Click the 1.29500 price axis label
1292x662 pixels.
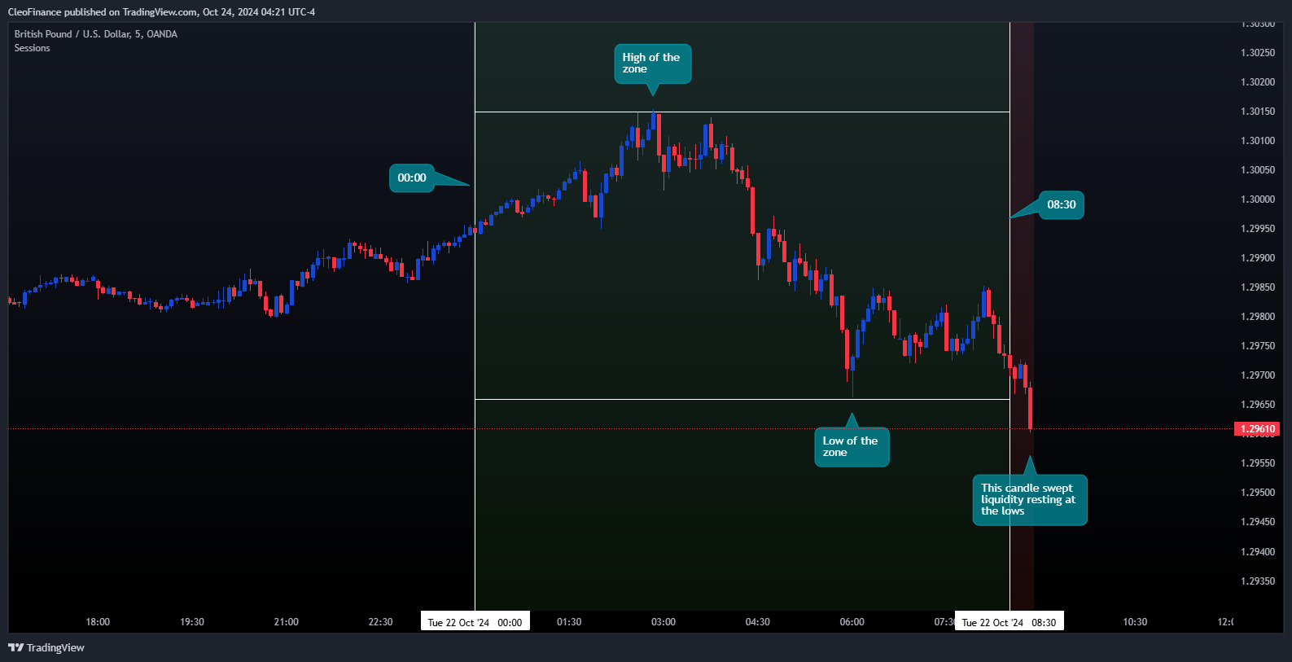click(x=1258, y=493)
